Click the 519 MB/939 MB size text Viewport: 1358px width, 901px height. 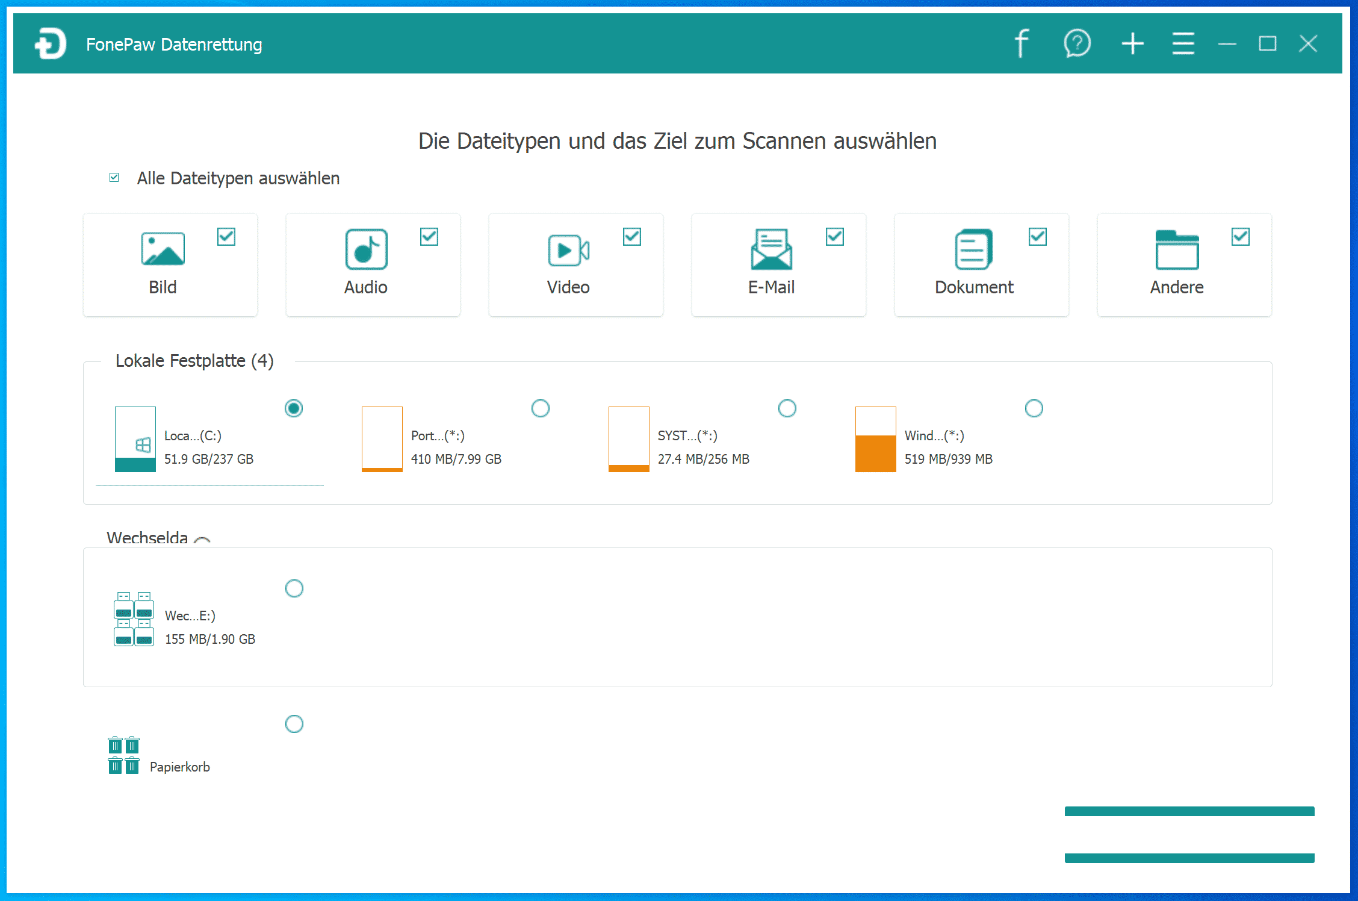tap(949, 459)
